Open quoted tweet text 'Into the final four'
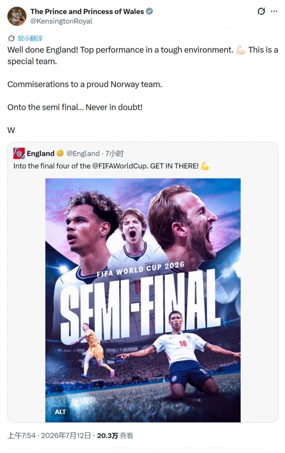This screenshot has height=453, width=285. pyautogui.click(x=106, y=166)
